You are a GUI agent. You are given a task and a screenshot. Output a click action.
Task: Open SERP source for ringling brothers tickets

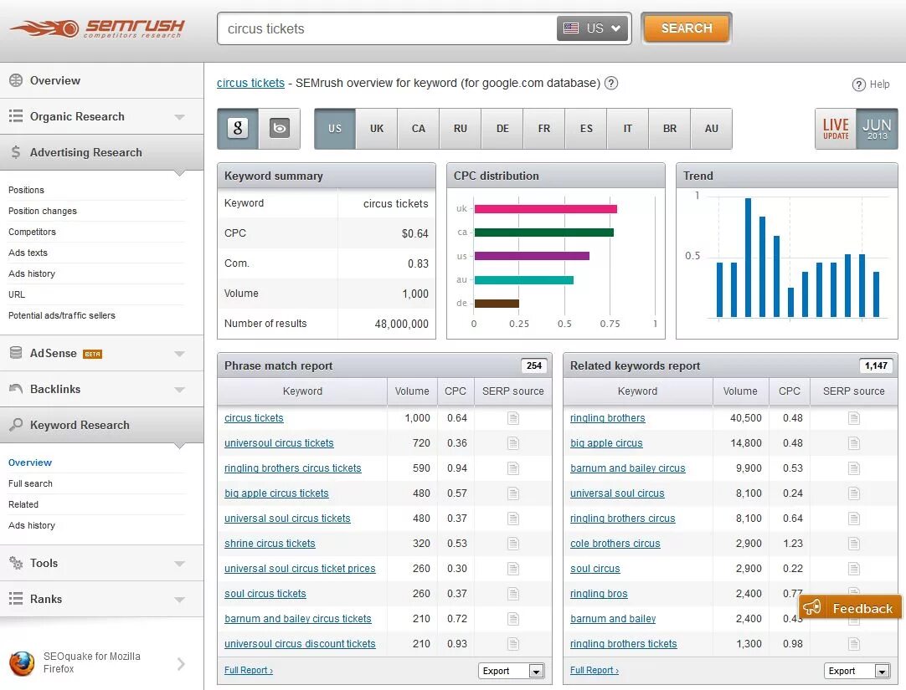(854, 644)
